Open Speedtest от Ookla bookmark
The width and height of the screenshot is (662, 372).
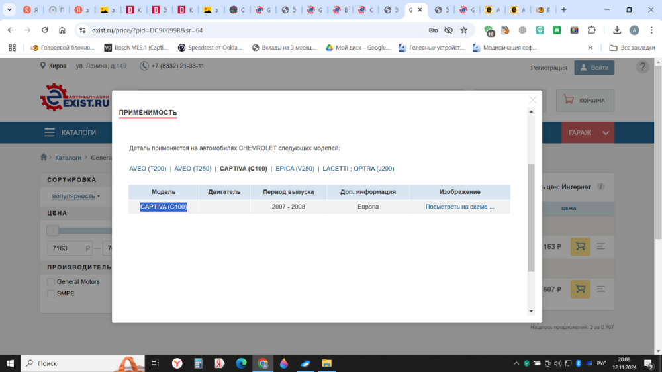point(210,48)
